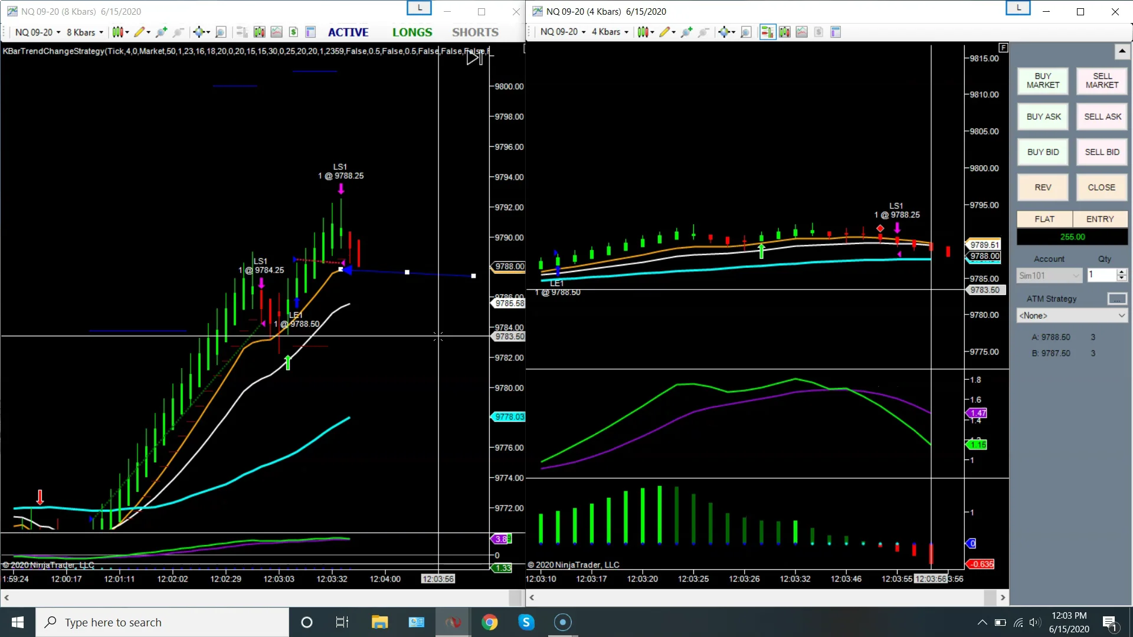
Task: Click the SELL ASK button
Action: coord(1102,117)
